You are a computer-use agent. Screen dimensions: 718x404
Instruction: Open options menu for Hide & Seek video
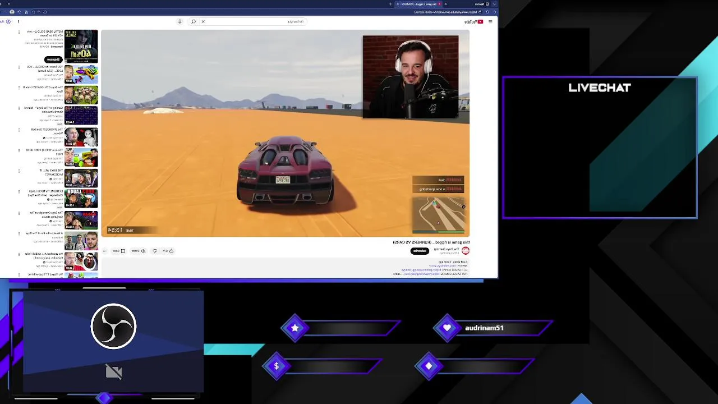click(x=19, y=88)
